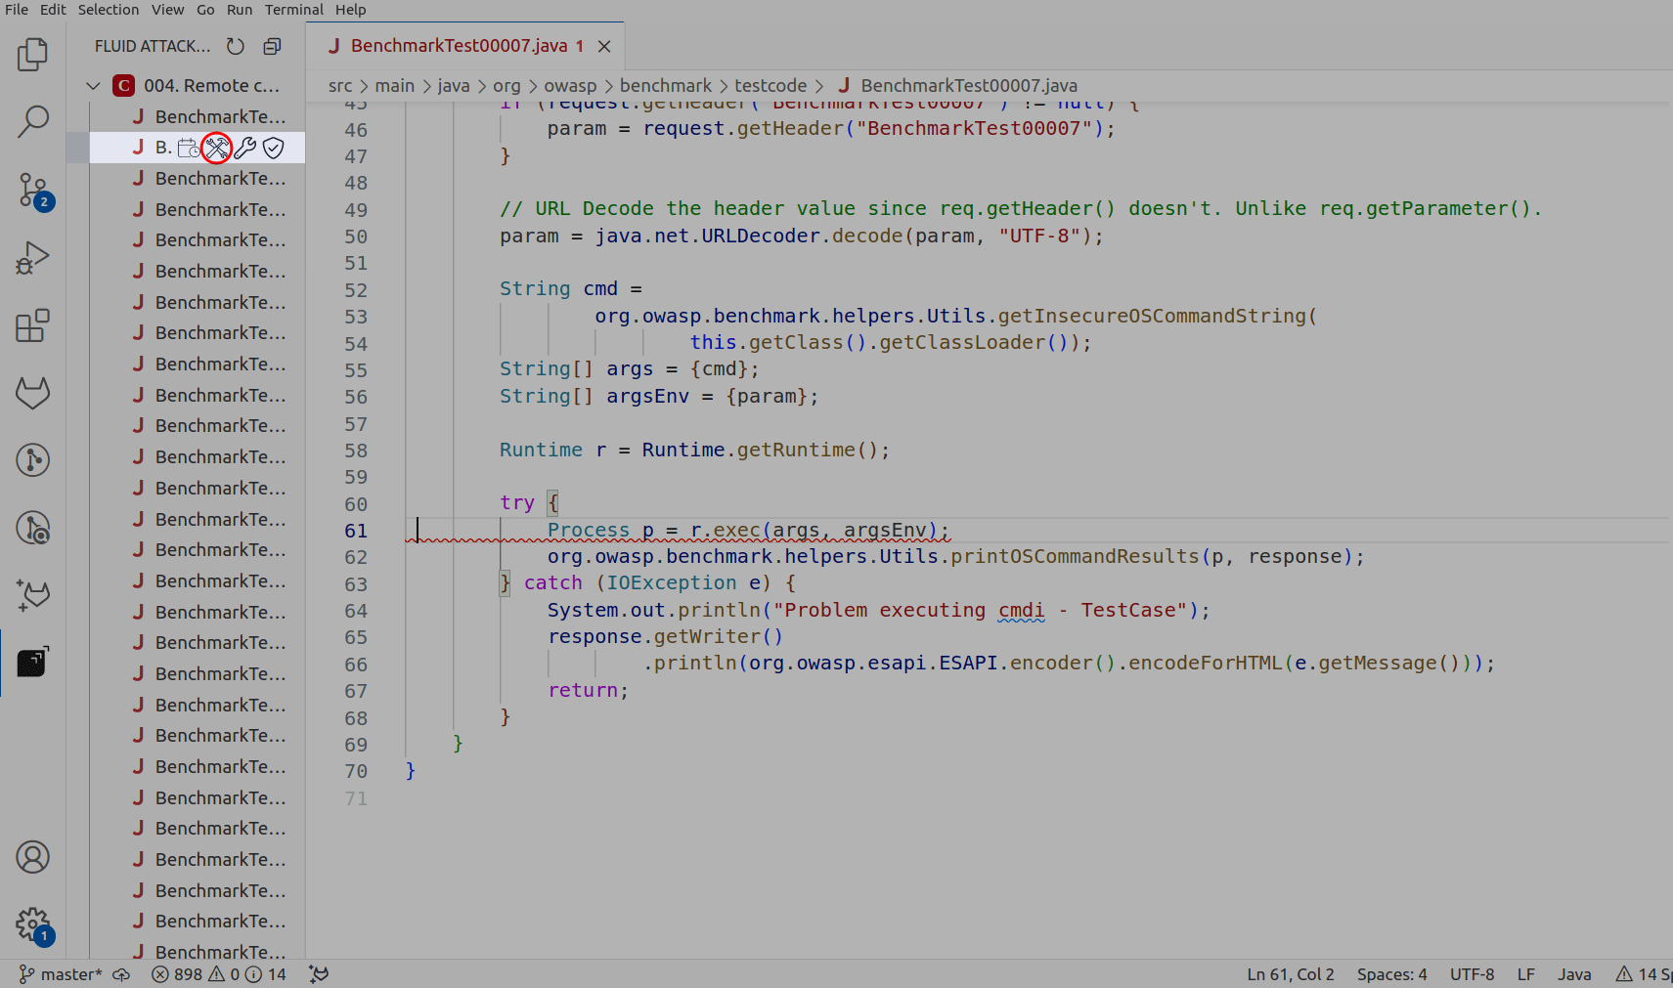Screen dimensions: 1673x988
Task: Click the 004. Remote c... group label
Action: [x=211, y=86]
